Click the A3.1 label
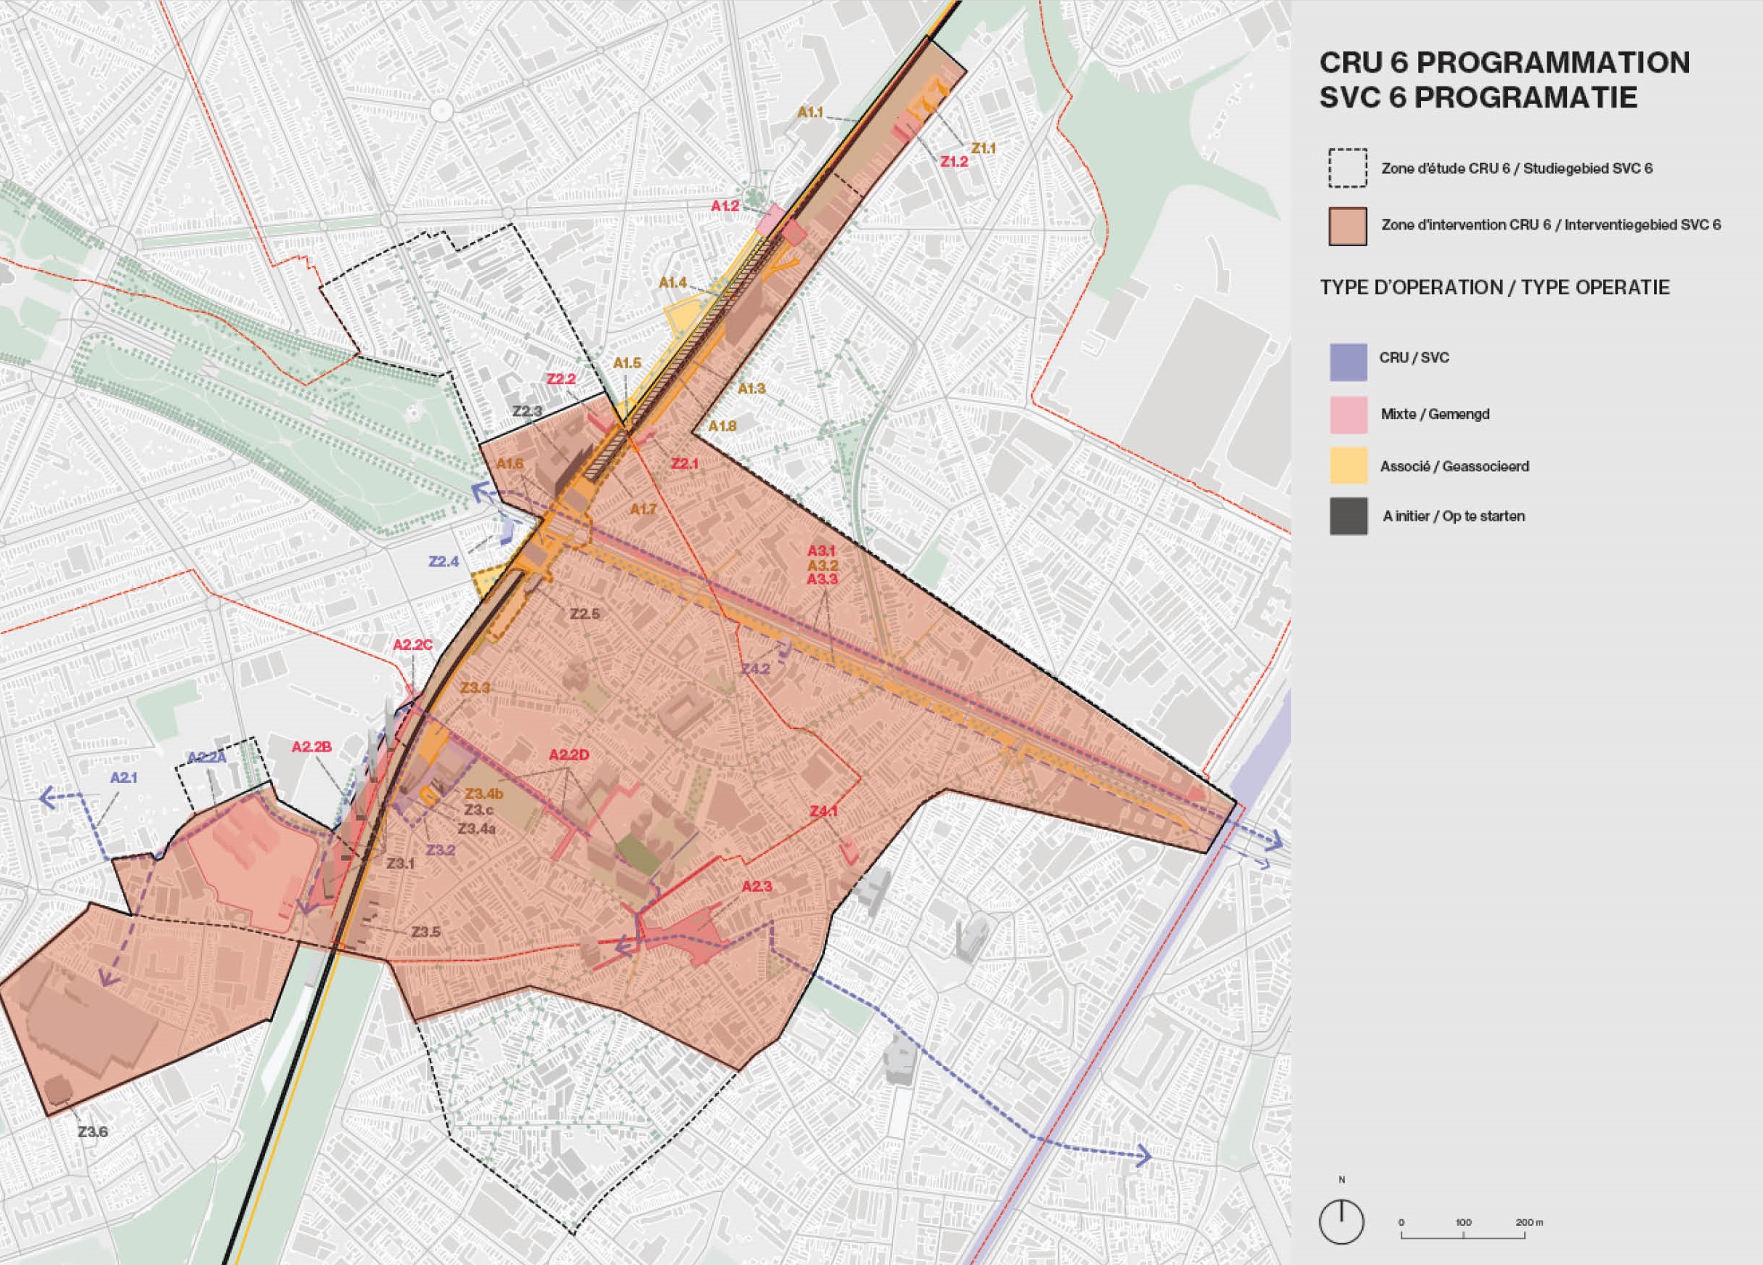The width and height of the screenshot is (1763, 1265). click(x=822, y=550)
